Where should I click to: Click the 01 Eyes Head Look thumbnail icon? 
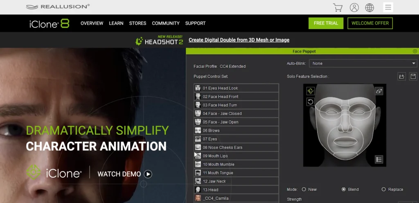[x=198, y=88]
